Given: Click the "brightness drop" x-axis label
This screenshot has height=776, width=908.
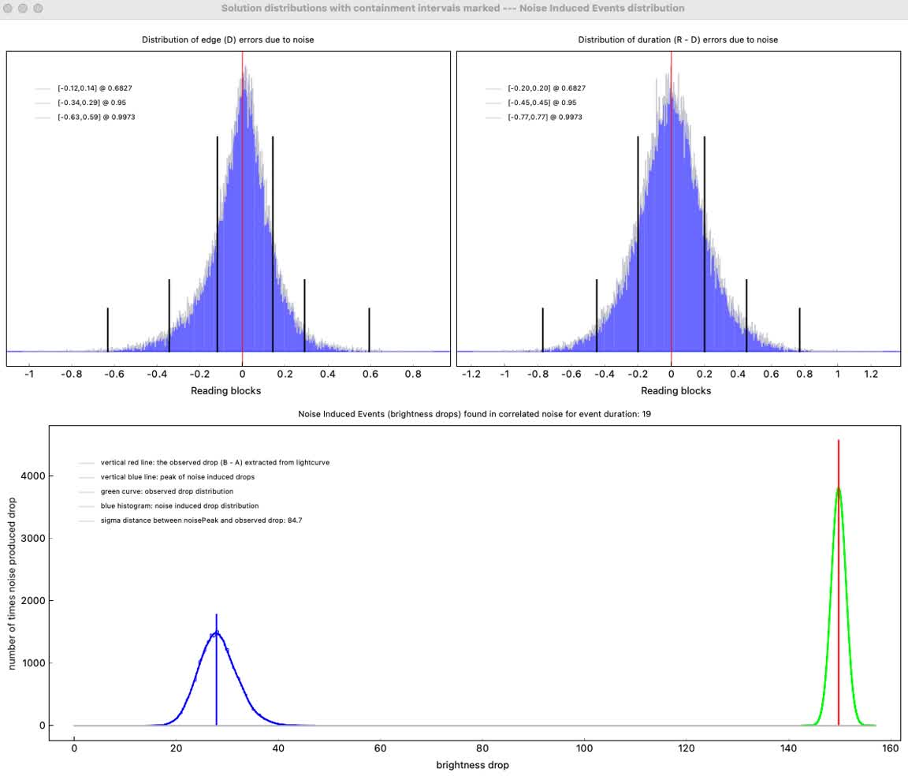Looking at the screenshot, I should 473,765.
